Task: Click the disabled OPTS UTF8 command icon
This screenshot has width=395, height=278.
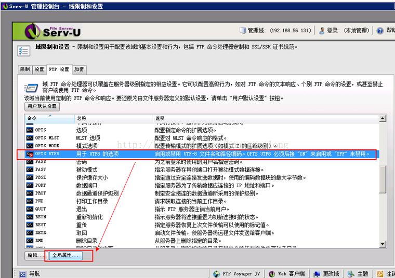Action: pos(30,154)
